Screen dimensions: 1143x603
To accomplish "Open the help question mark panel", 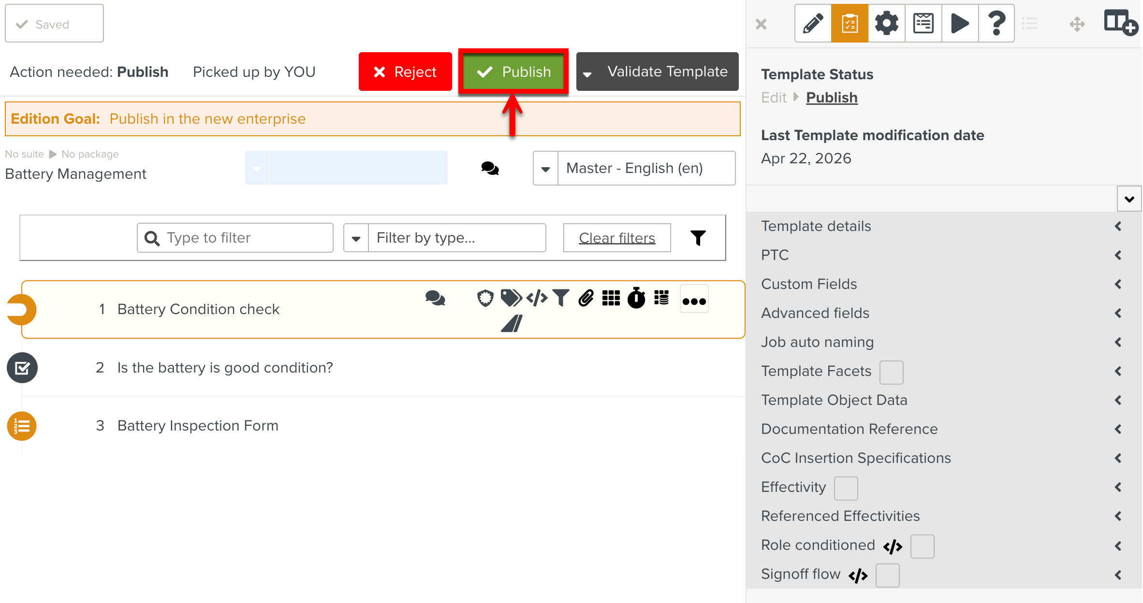I will point(996,23).
